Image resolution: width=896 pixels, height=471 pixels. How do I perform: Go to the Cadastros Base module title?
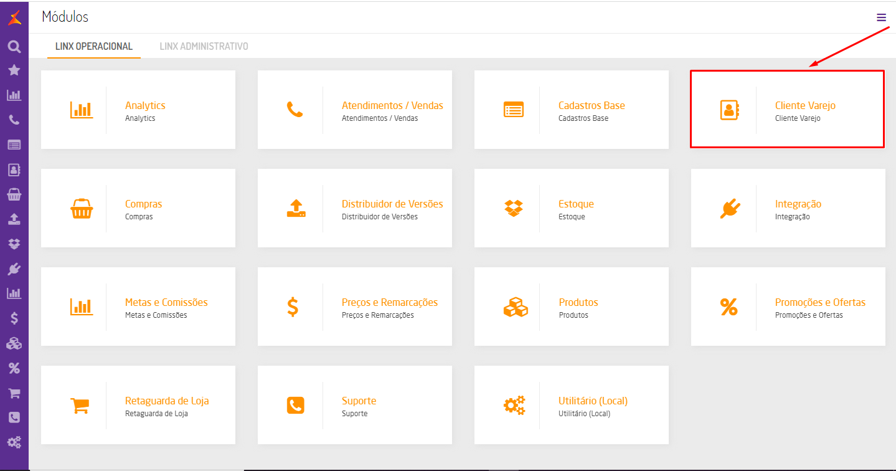[x=592, y=105]
